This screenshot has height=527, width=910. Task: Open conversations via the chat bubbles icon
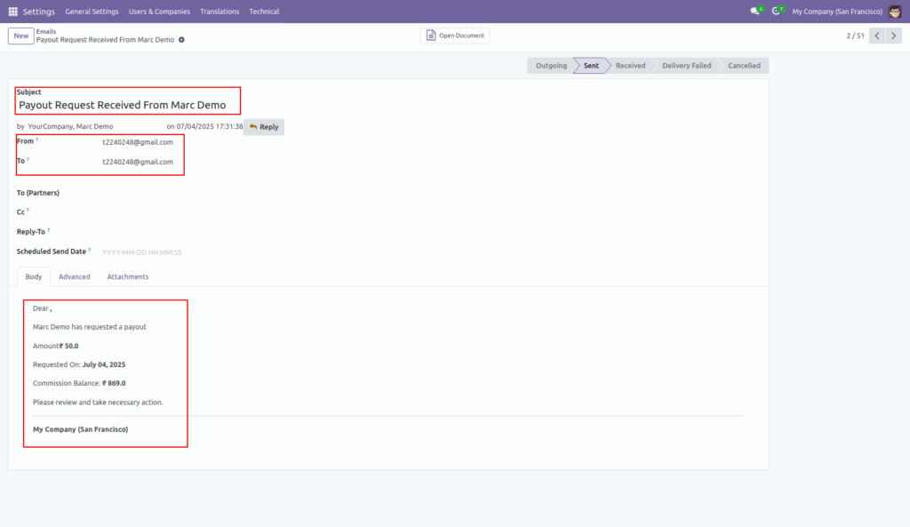[754, 11]
